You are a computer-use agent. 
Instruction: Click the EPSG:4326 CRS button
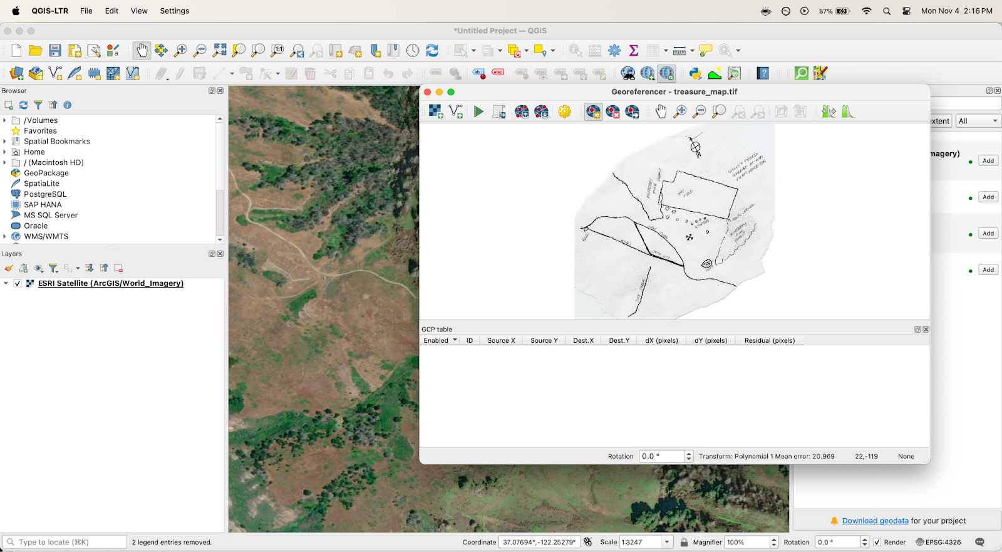pyautogui.click(x=938, y=542)
